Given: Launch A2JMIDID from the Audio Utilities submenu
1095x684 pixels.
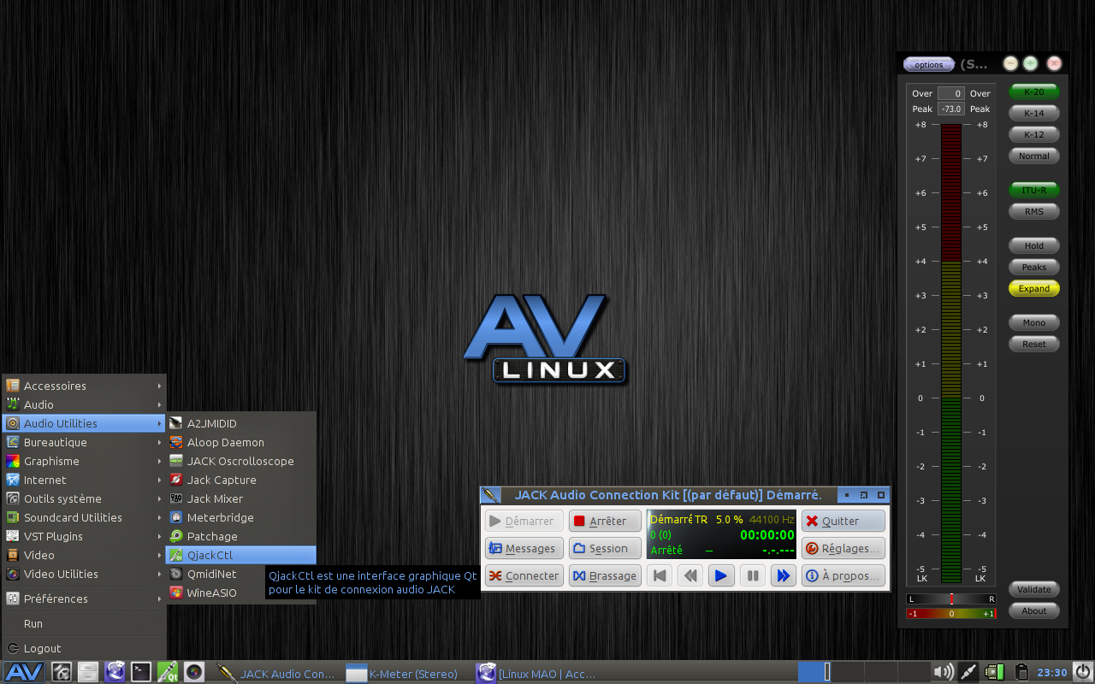Looking at the screenshot, I should point(241,423).
